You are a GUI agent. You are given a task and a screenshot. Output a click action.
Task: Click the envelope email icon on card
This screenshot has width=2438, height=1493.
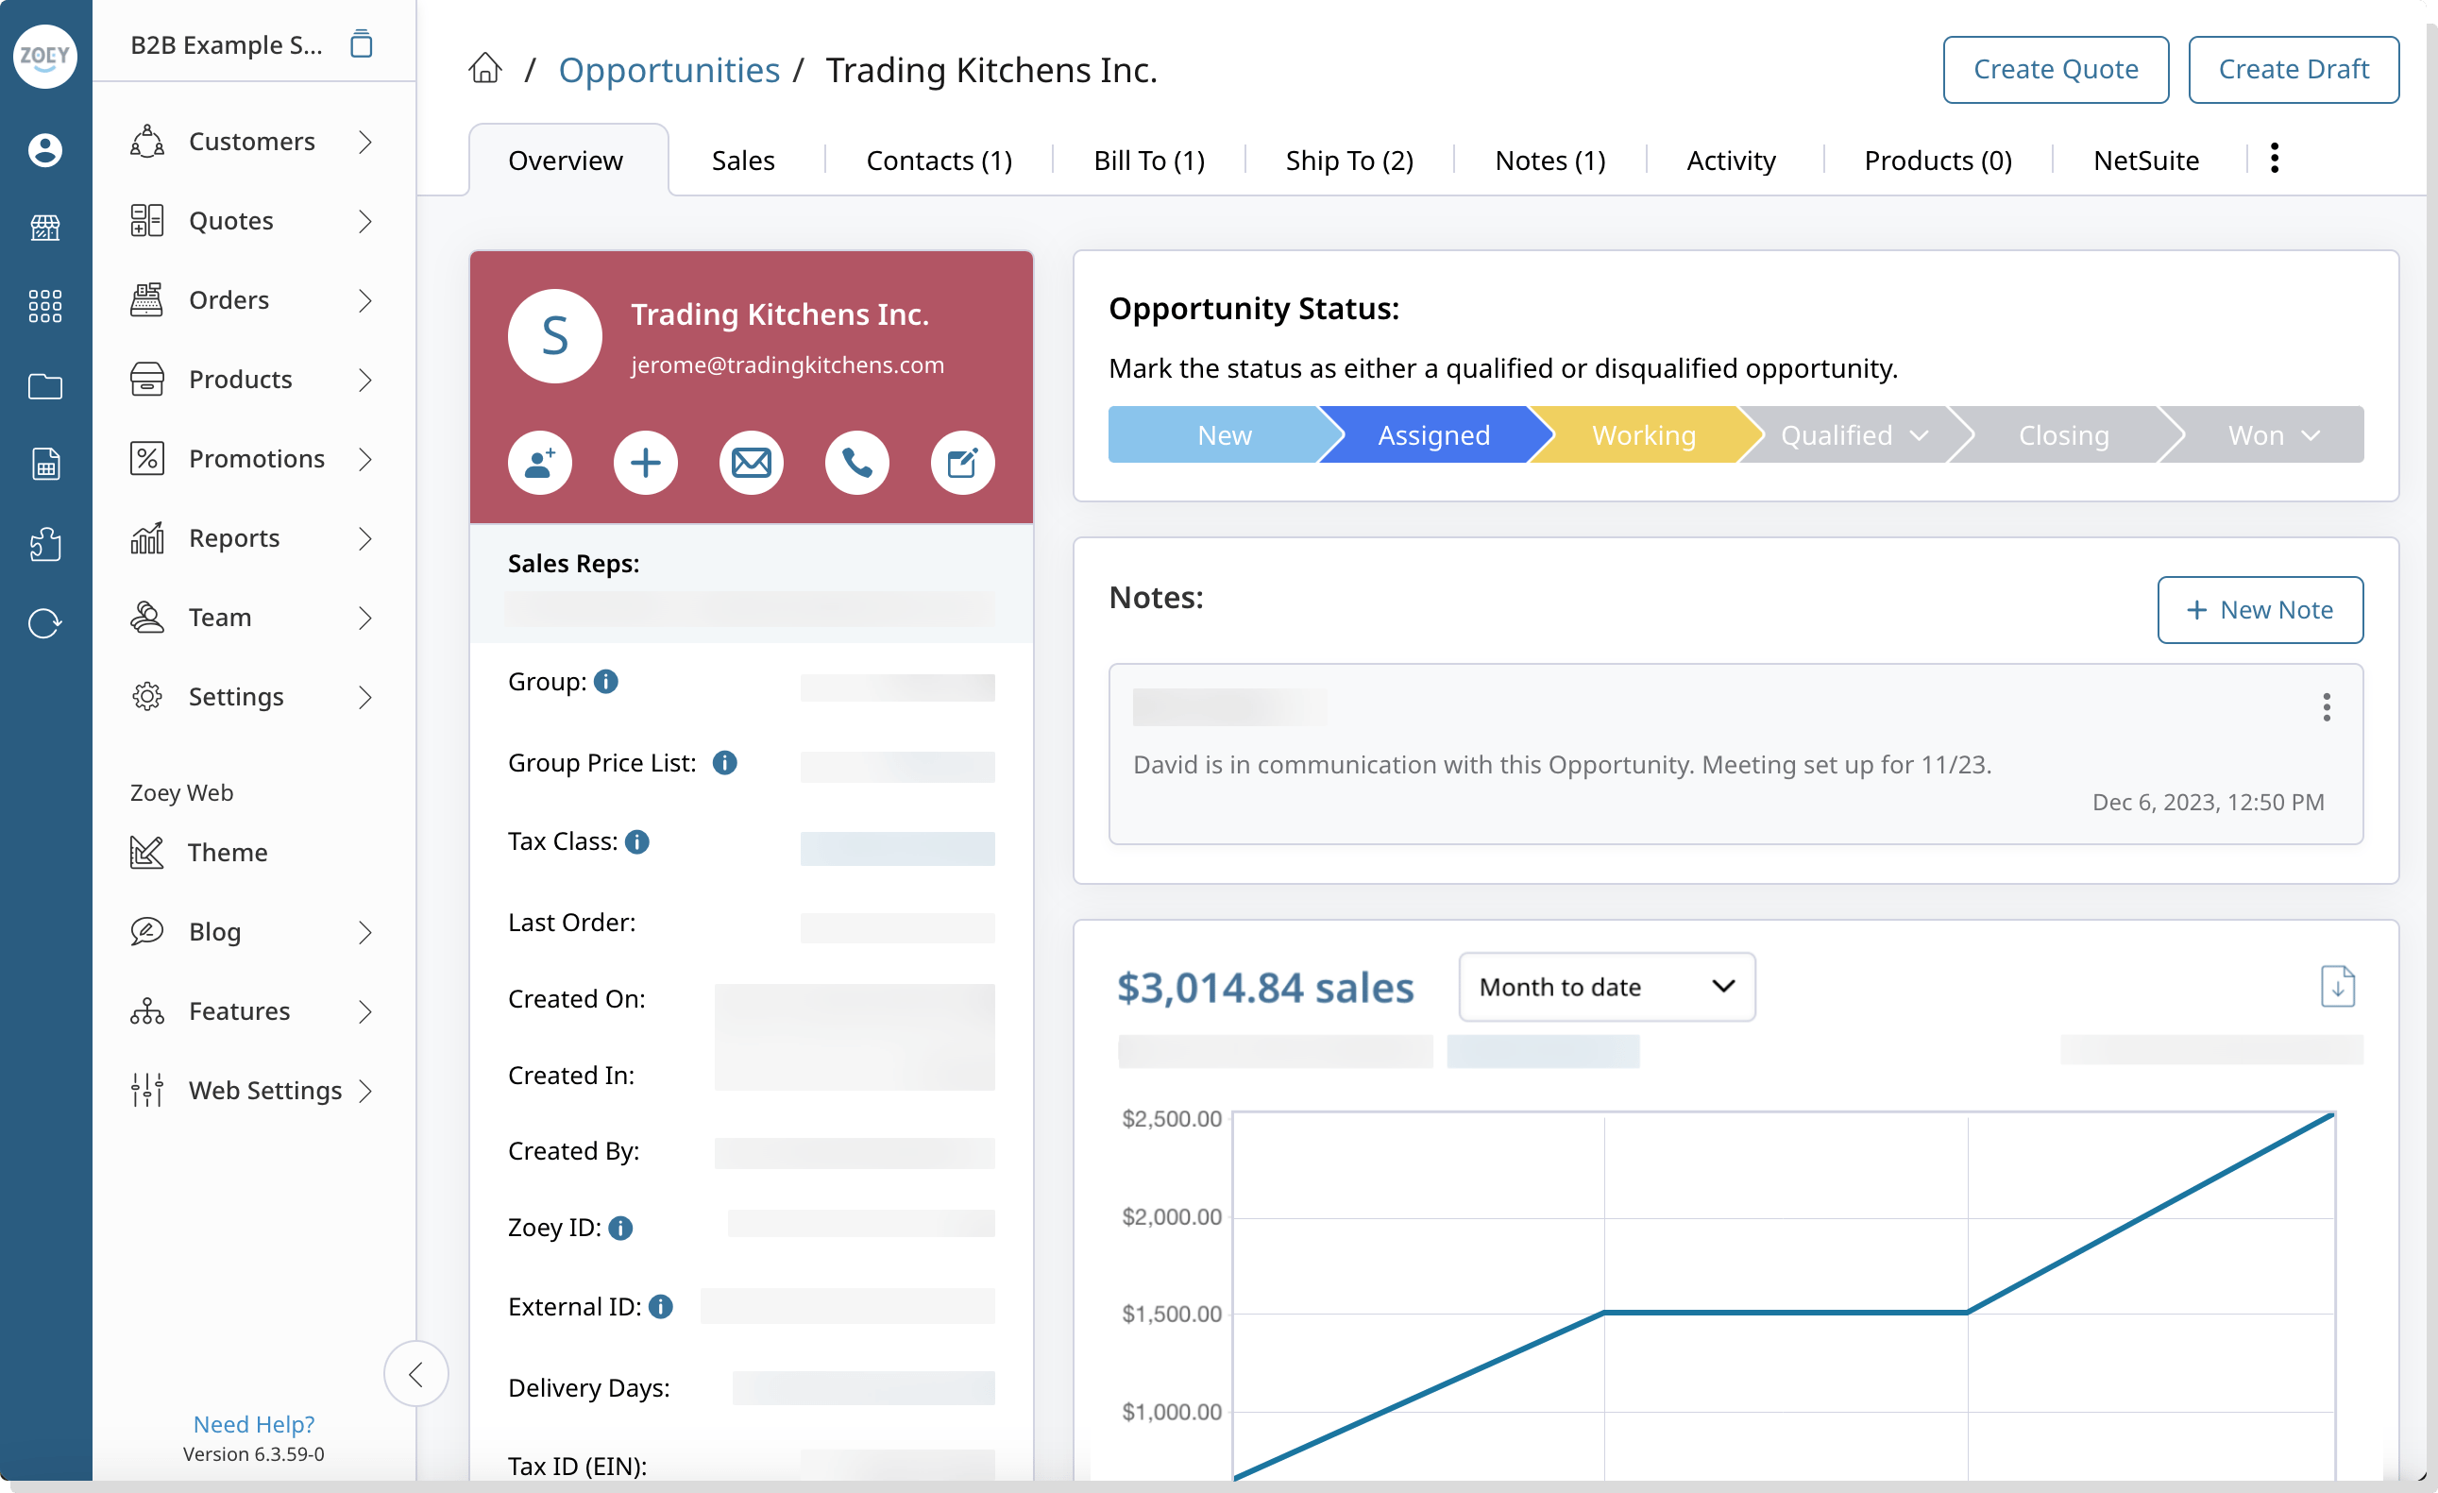tap(751, 462)
